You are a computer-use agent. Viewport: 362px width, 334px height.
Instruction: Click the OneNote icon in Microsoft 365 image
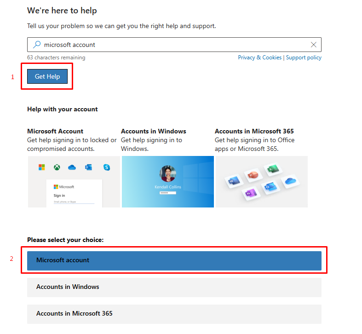(251, 193)
